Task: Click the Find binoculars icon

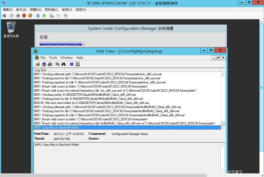Action: (63, 64)
